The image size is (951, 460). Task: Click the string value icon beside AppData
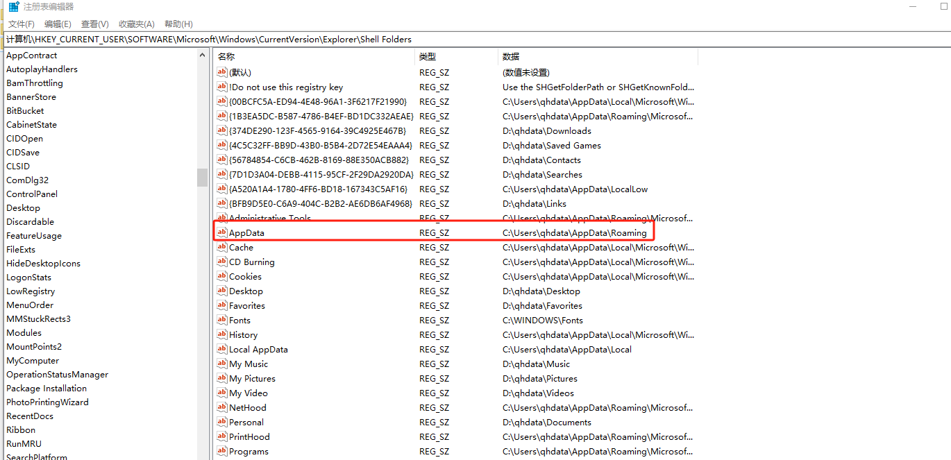click(222, 232)
